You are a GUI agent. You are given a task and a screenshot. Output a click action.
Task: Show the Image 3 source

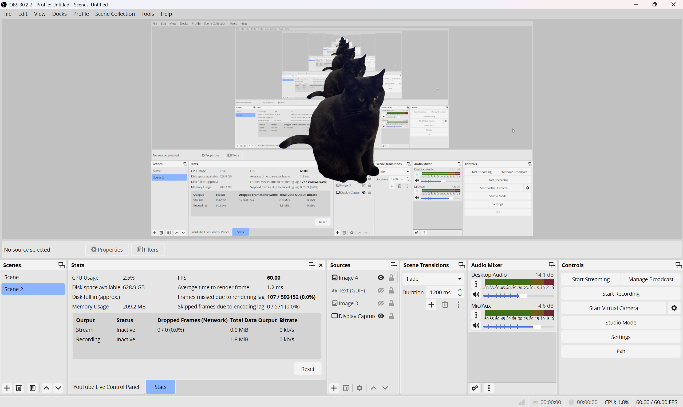pyautogui.click(x=381, y=303)
